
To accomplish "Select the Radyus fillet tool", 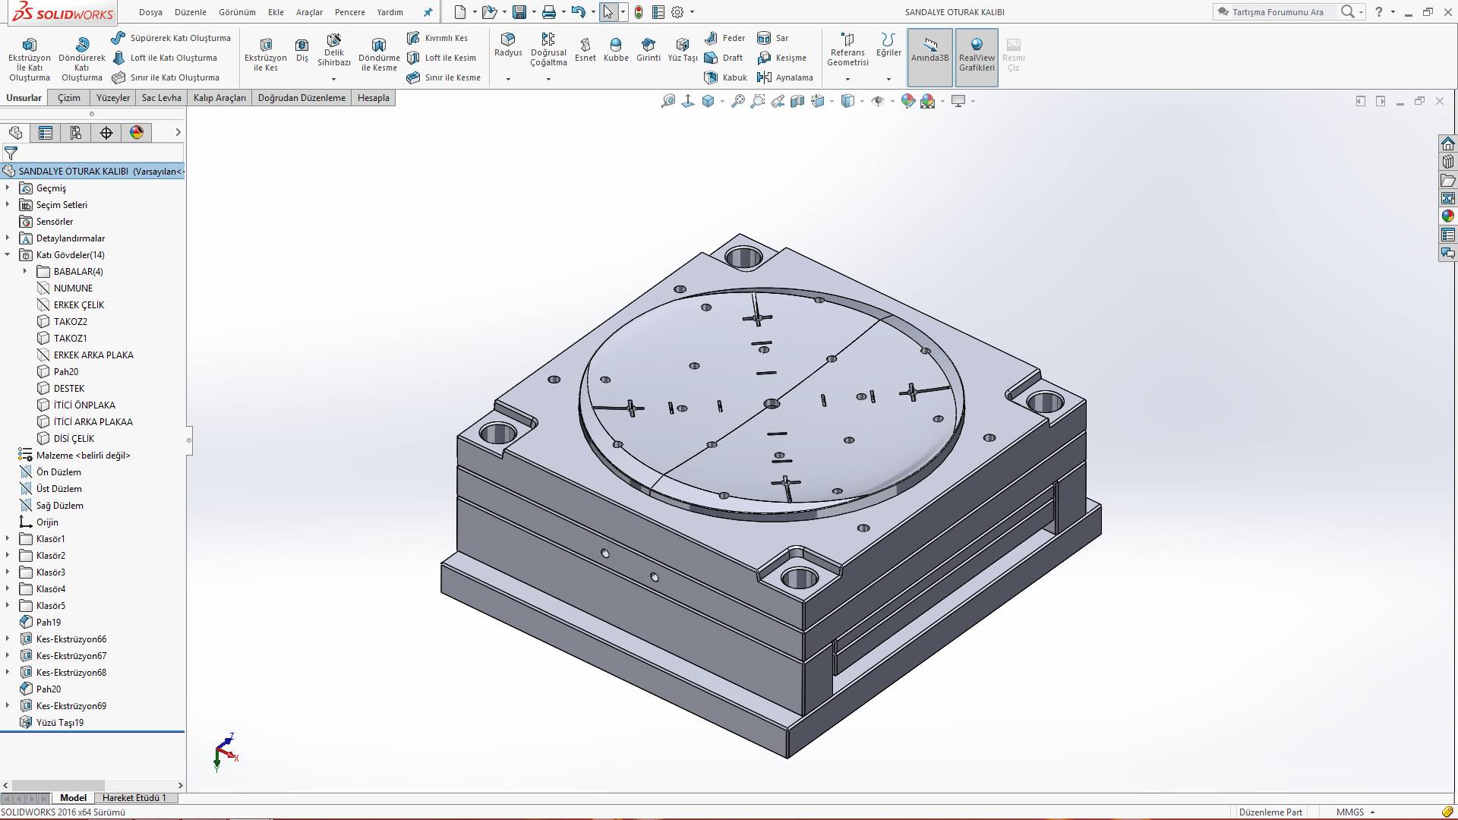I will coord(508,45).
